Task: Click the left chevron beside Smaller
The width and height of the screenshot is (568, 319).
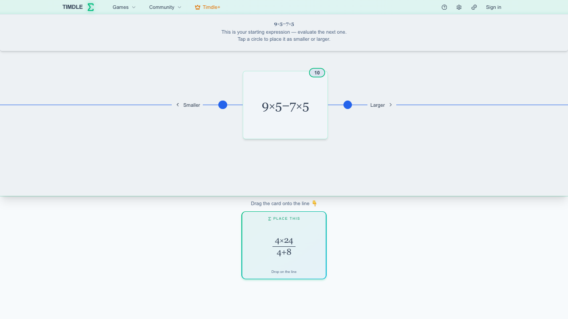Action: [x=177, y=105]
